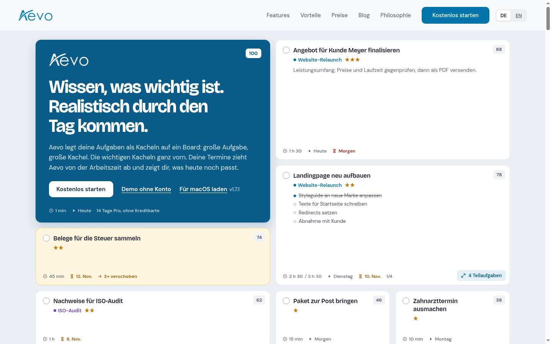Click the blue "Kostenlos starten" header button
551x344 pixels.
[455, 15]
